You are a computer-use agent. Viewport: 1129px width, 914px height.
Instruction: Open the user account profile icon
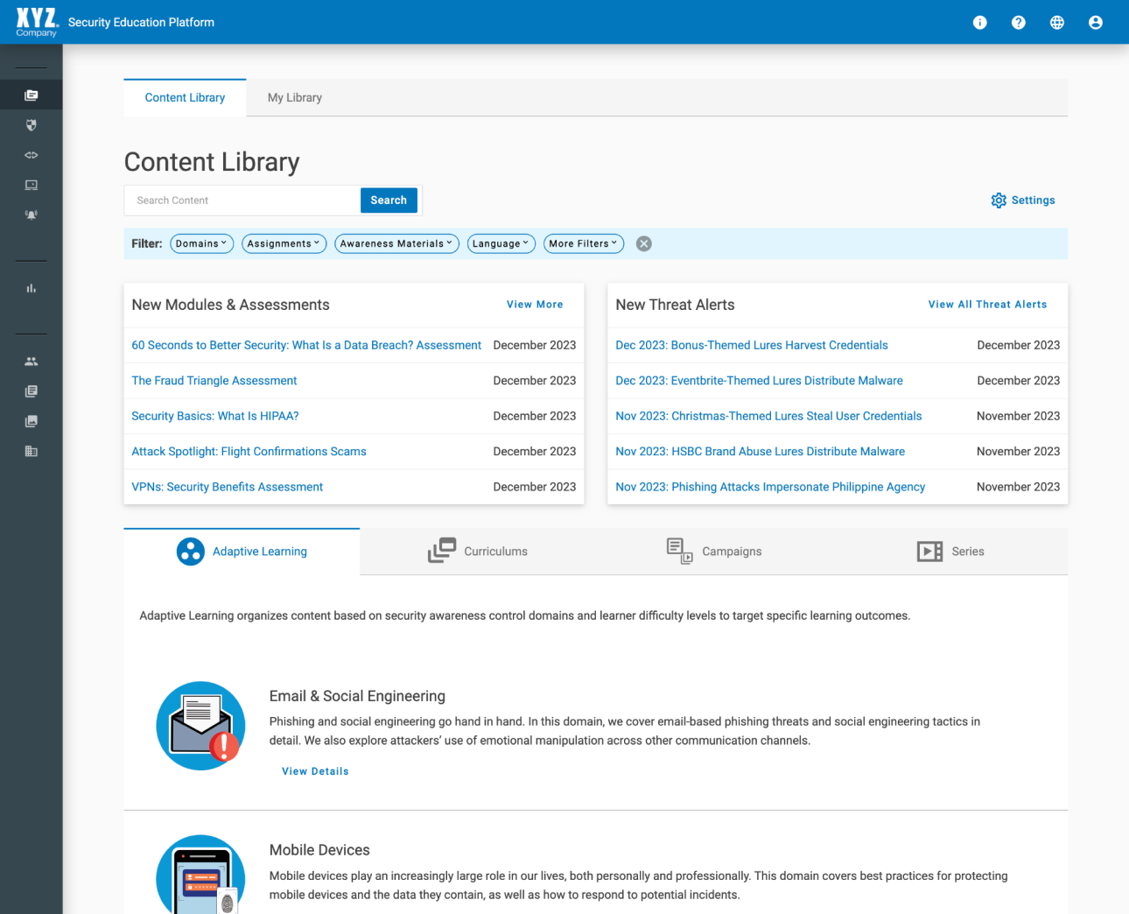1095,23
